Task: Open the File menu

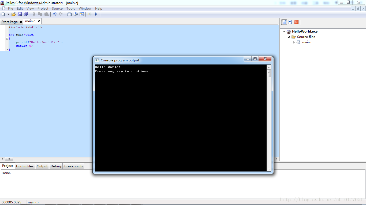Action: tap(10, 9)
